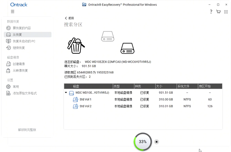Click the Std Vol 2 volume icon
Viewport: 231px width, 152px height.
(x=76, y=106)
